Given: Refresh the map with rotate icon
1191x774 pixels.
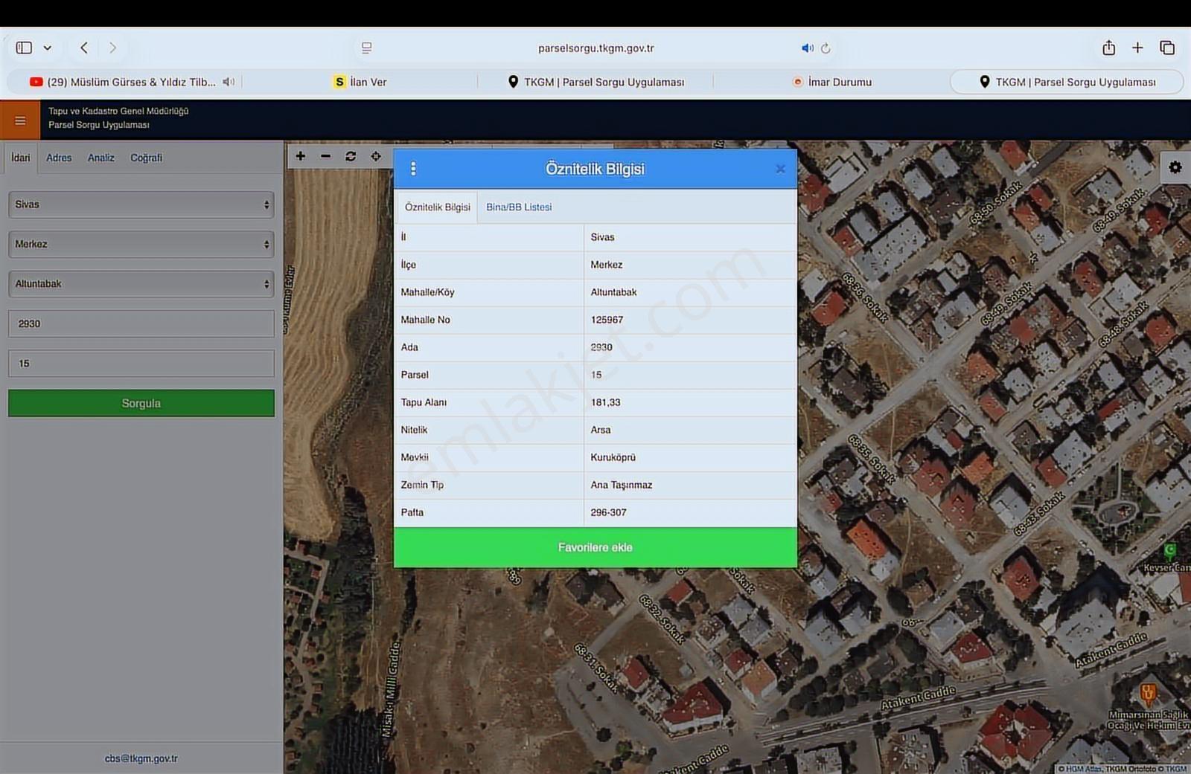Looking at the screenshot, I should click(x=351, y=156).
